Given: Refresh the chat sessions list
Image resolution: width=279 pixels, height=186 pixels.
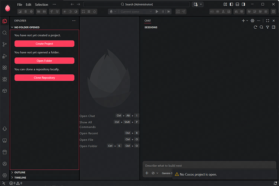Looking at the screenshot, I should tap(255, 27).
